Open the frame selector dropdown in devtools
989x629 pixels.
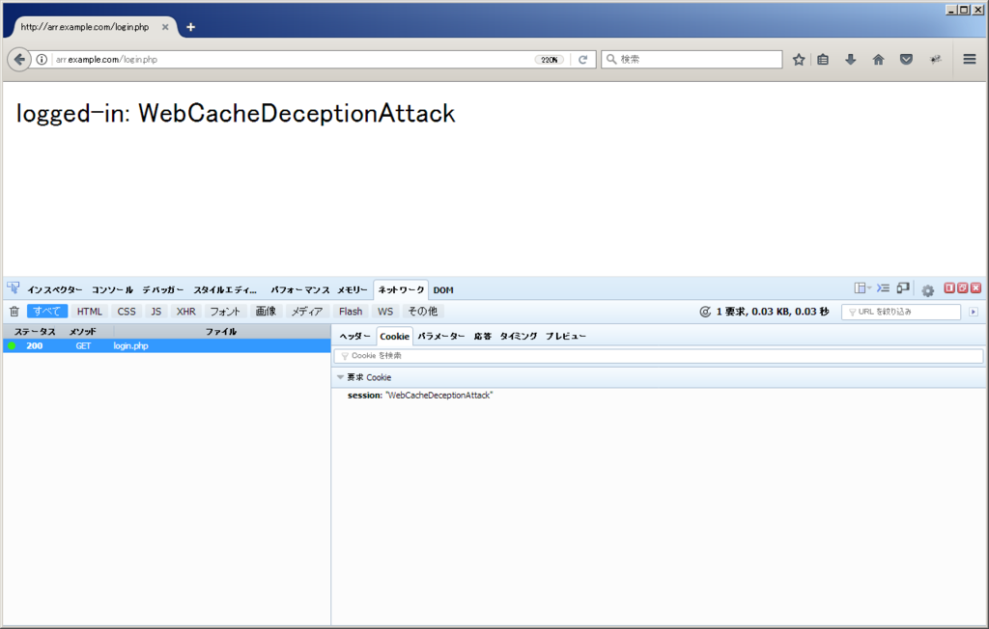[x=862, y=288]
